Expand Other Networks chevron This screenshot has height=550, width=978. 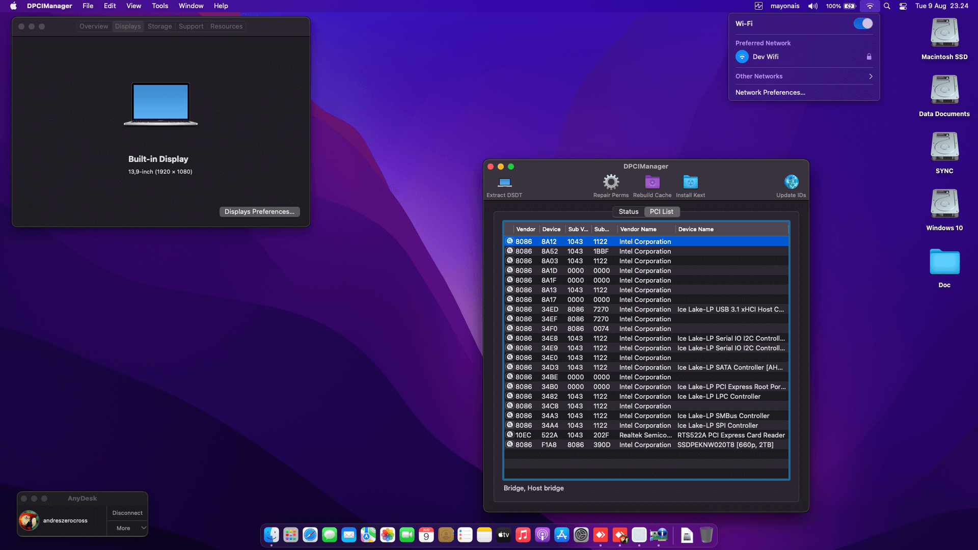click(x=871, y=76)
